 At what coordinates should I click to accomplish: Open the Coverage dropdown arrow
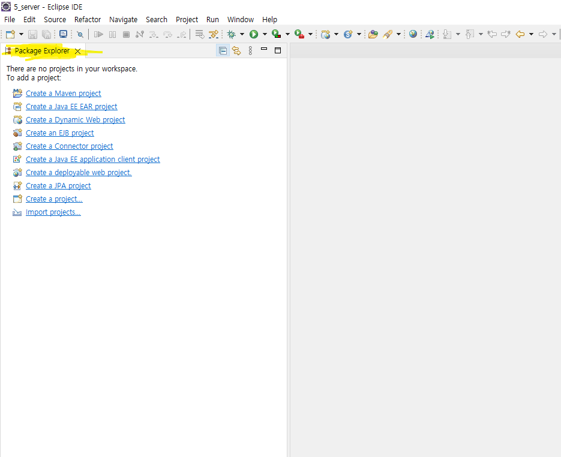click(287, 34)
